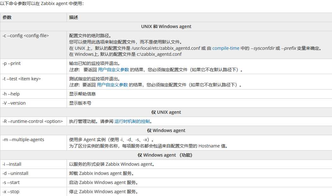Select the -h --help parameter cell
The image size is (332, 196).
[x=33, y=94]
